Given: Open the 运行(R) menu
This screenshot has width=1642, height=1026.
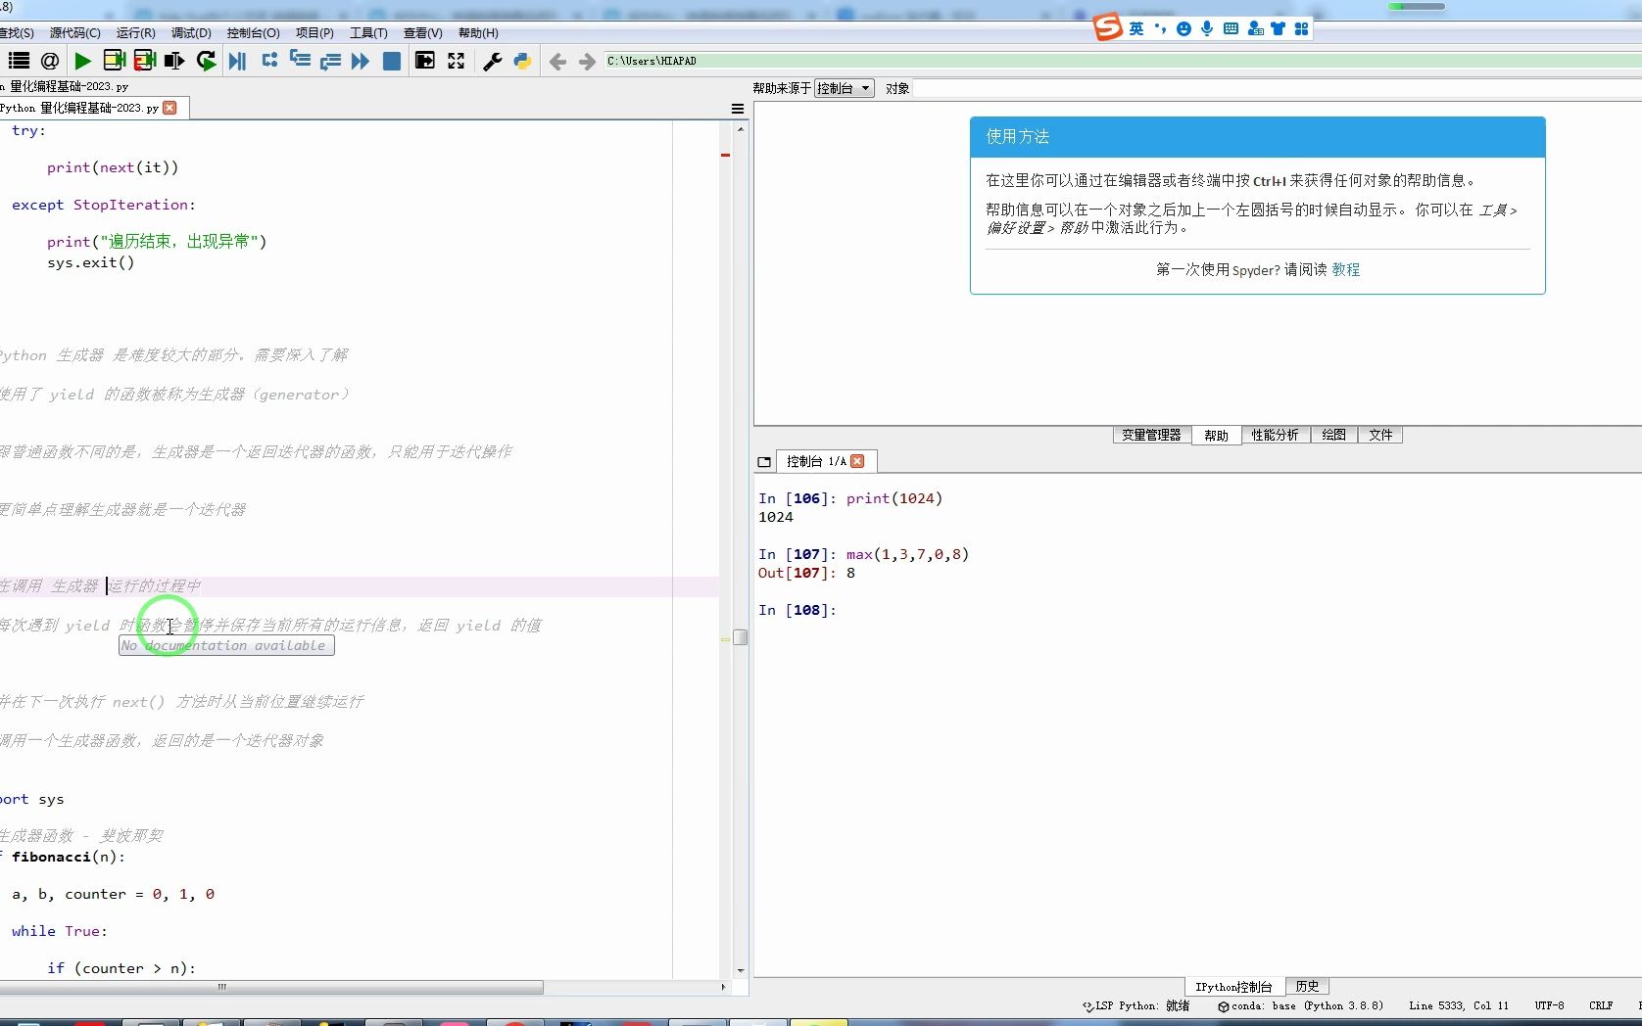Looking at the screenshot, I should pyautogui.click(x=136, y=33).
